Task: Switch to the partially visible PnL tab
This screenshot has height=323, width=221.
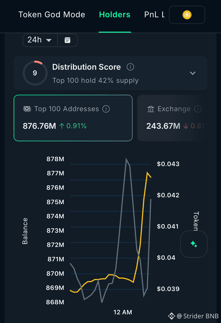Action: click(x=154, y=14)
